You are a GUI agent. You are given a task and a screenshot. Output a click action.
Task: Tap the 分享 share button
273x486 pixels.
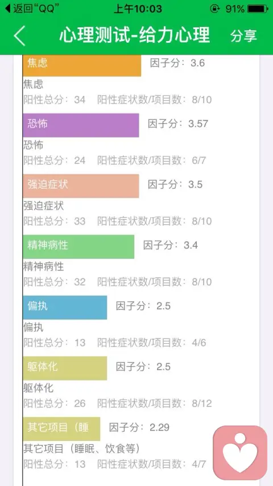pyautogui.click(x=243, y=35)
